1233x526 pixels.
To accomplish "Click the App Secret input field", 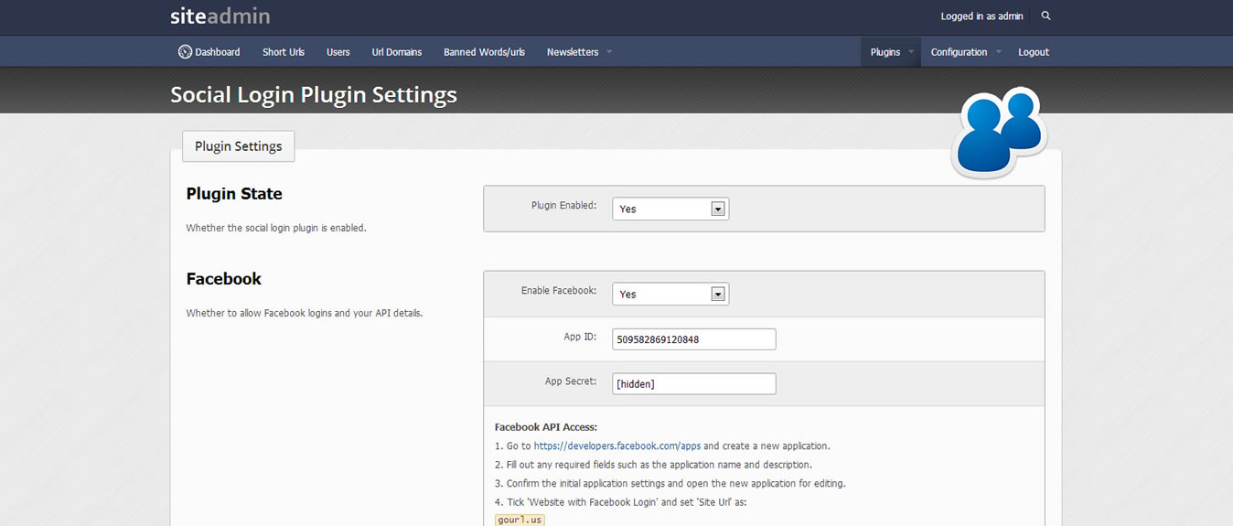I will (694, 384).
